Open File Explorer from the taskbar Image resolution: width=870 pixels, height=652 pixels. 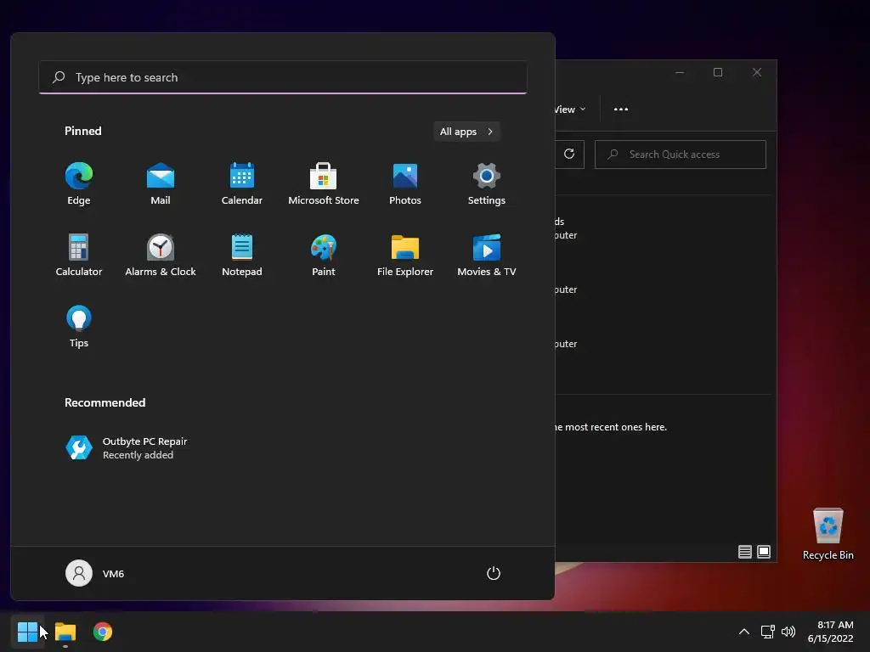click(65, 632)
